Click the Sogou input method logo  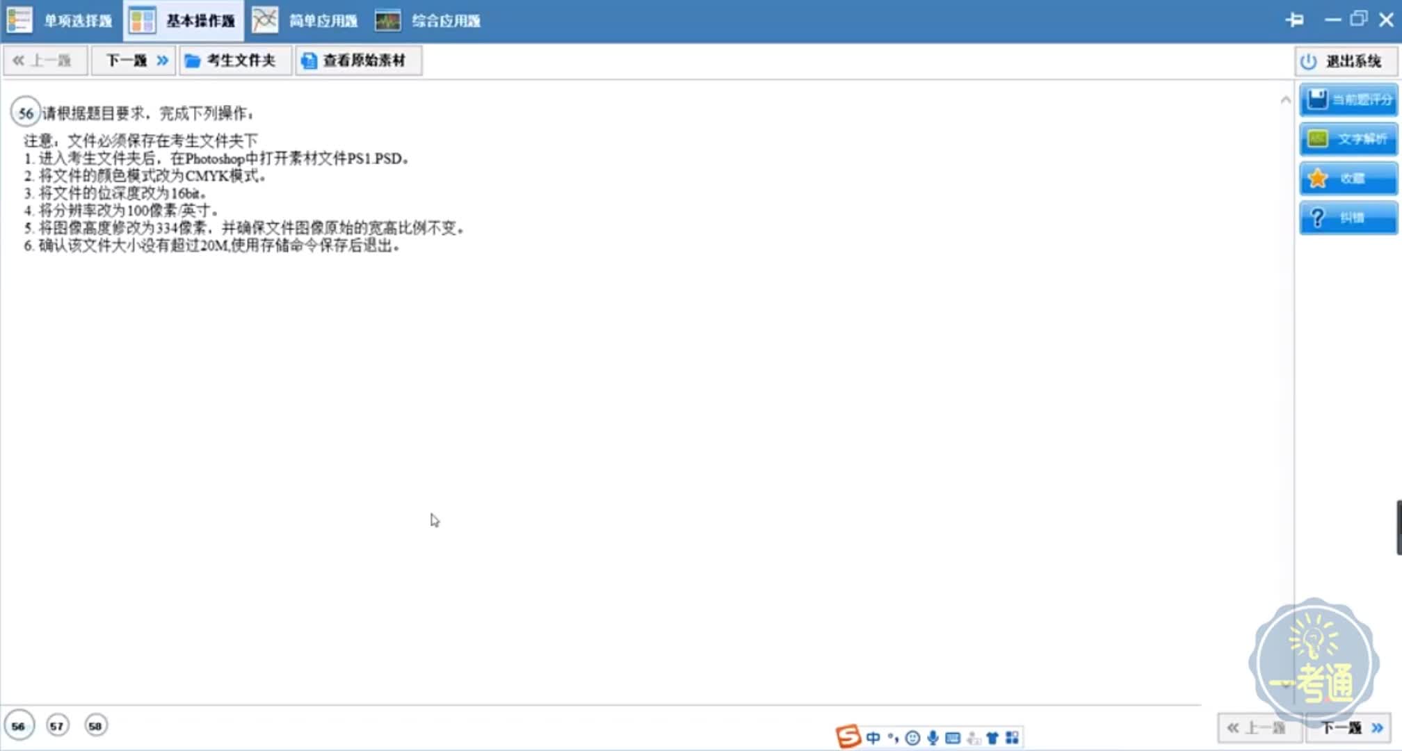click(x=848, y=736)
